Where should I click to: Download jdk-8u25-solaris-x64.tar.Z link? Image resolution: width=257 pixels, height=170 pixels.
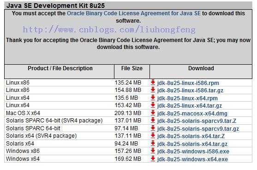pos(191,136)
